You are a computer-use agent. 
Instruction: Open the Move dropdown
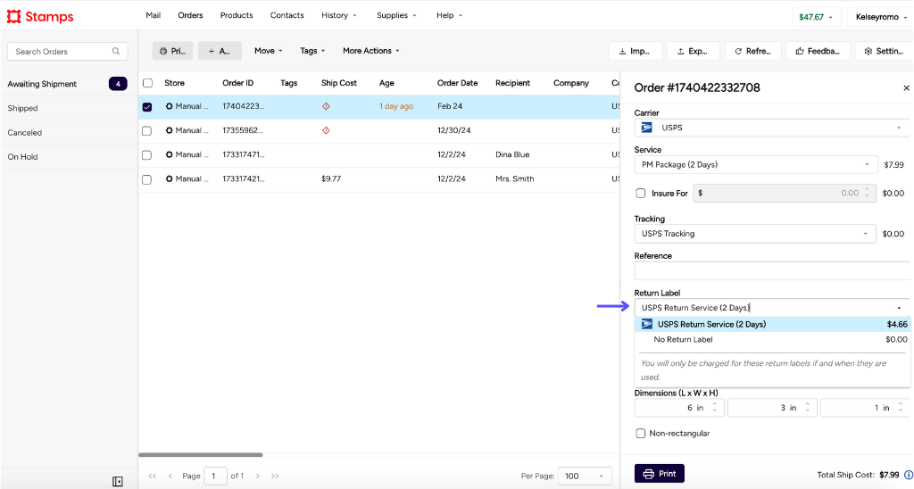click(x=268, y=51)
